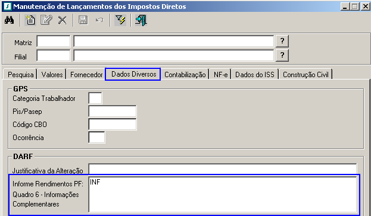The height and width of the screenshot is (216, 371).
Task: Click the undo arrow toolbar icon
Action: [x=99, y=20]
